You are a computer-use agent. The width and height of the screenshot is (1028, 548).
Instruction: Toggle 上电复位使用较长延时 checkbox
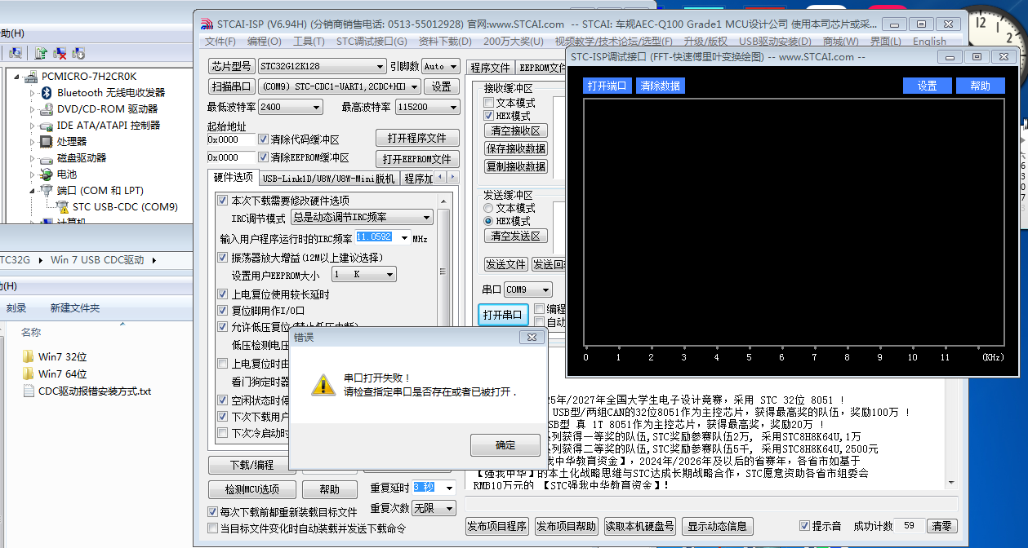tap(223, 294)
